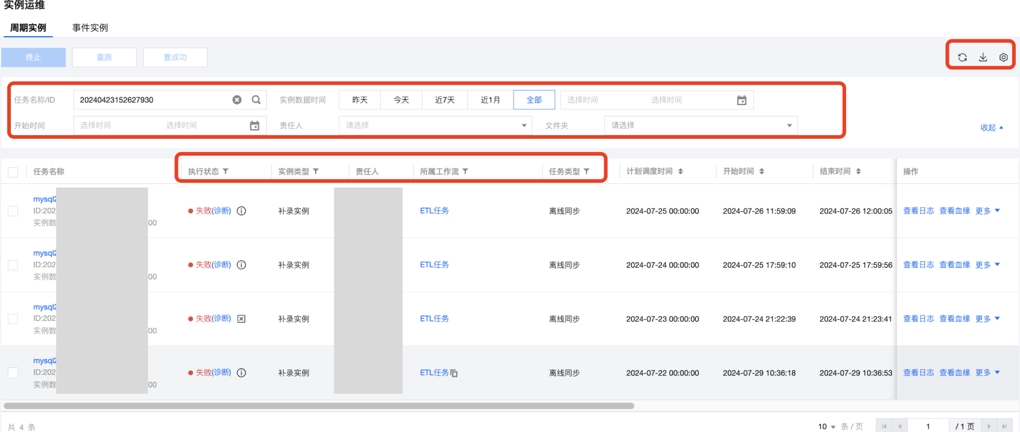Click the magnifier search icon
Image resolution: width=1020 pixels, height=432 pixels.
click(x=256, y=100)
